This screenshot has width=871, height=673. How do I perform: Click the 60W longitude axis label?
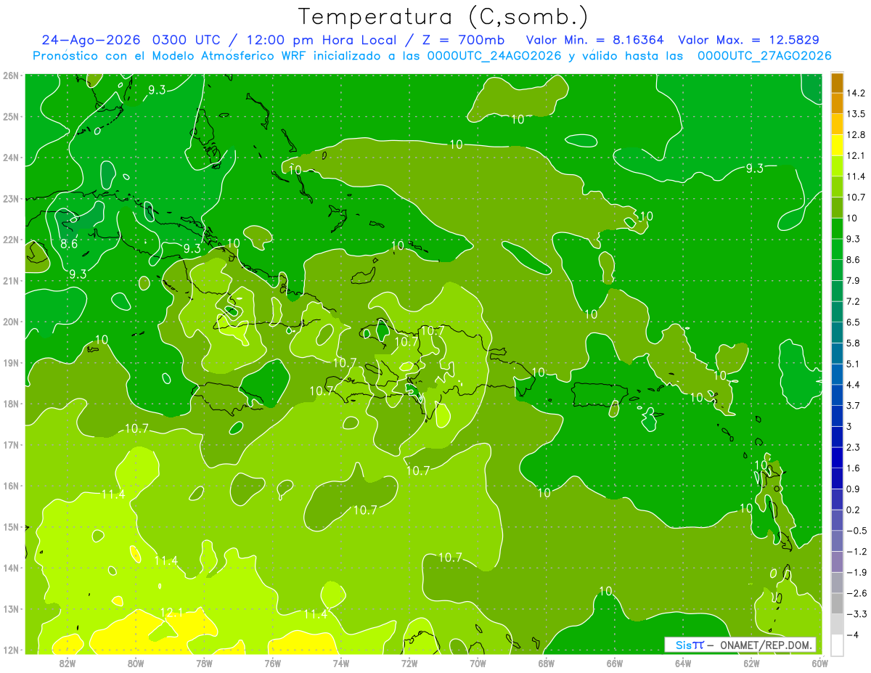point(819,664)
